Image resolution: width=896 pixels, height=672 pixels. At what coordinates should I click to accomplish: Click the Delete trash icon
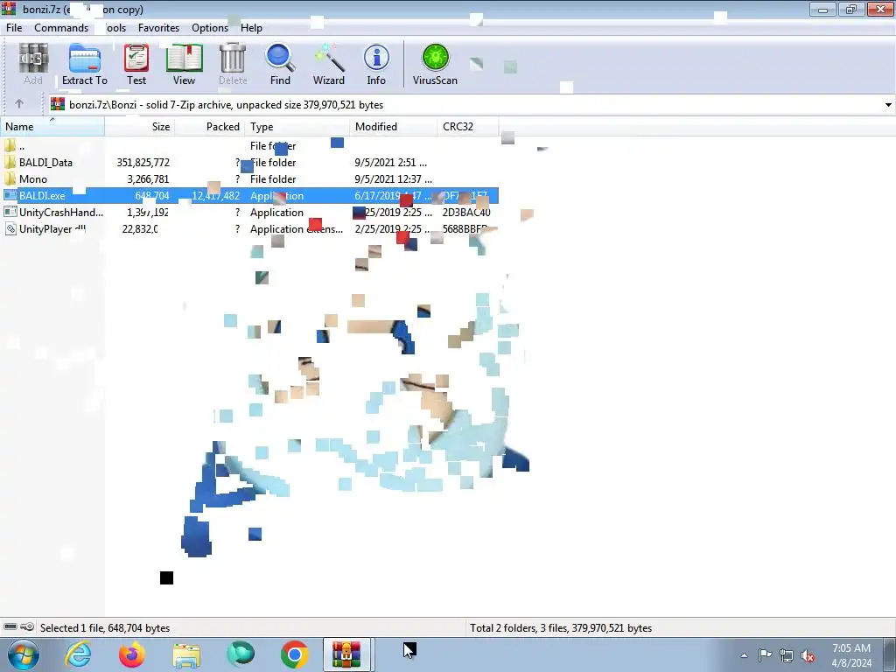coord(233,64)
